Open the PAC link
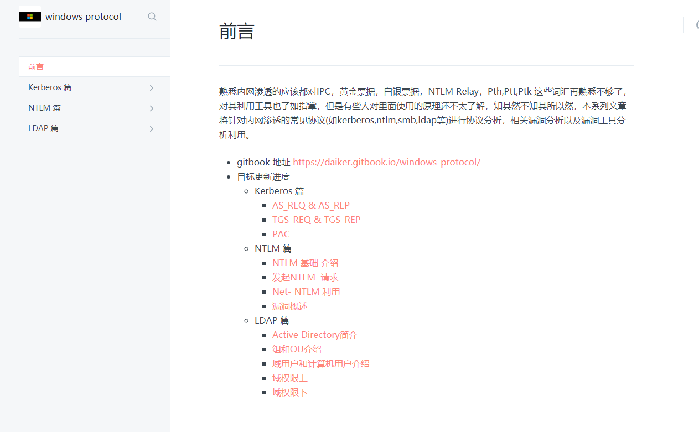This screenshot has width=699, height=432. coord(281,234)
